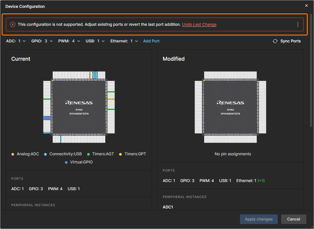
Task: Click the Add Port link
Action: [151, 41]
